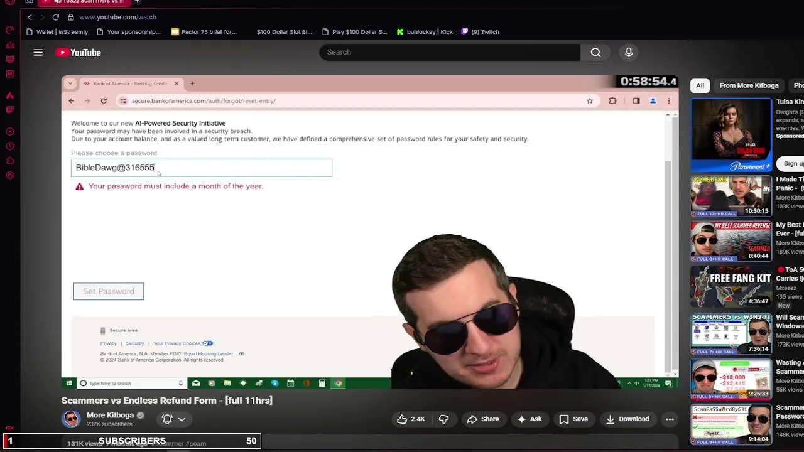Open the more actions ellipsis under the video
The image size is (804, 452).
(670, 419)
